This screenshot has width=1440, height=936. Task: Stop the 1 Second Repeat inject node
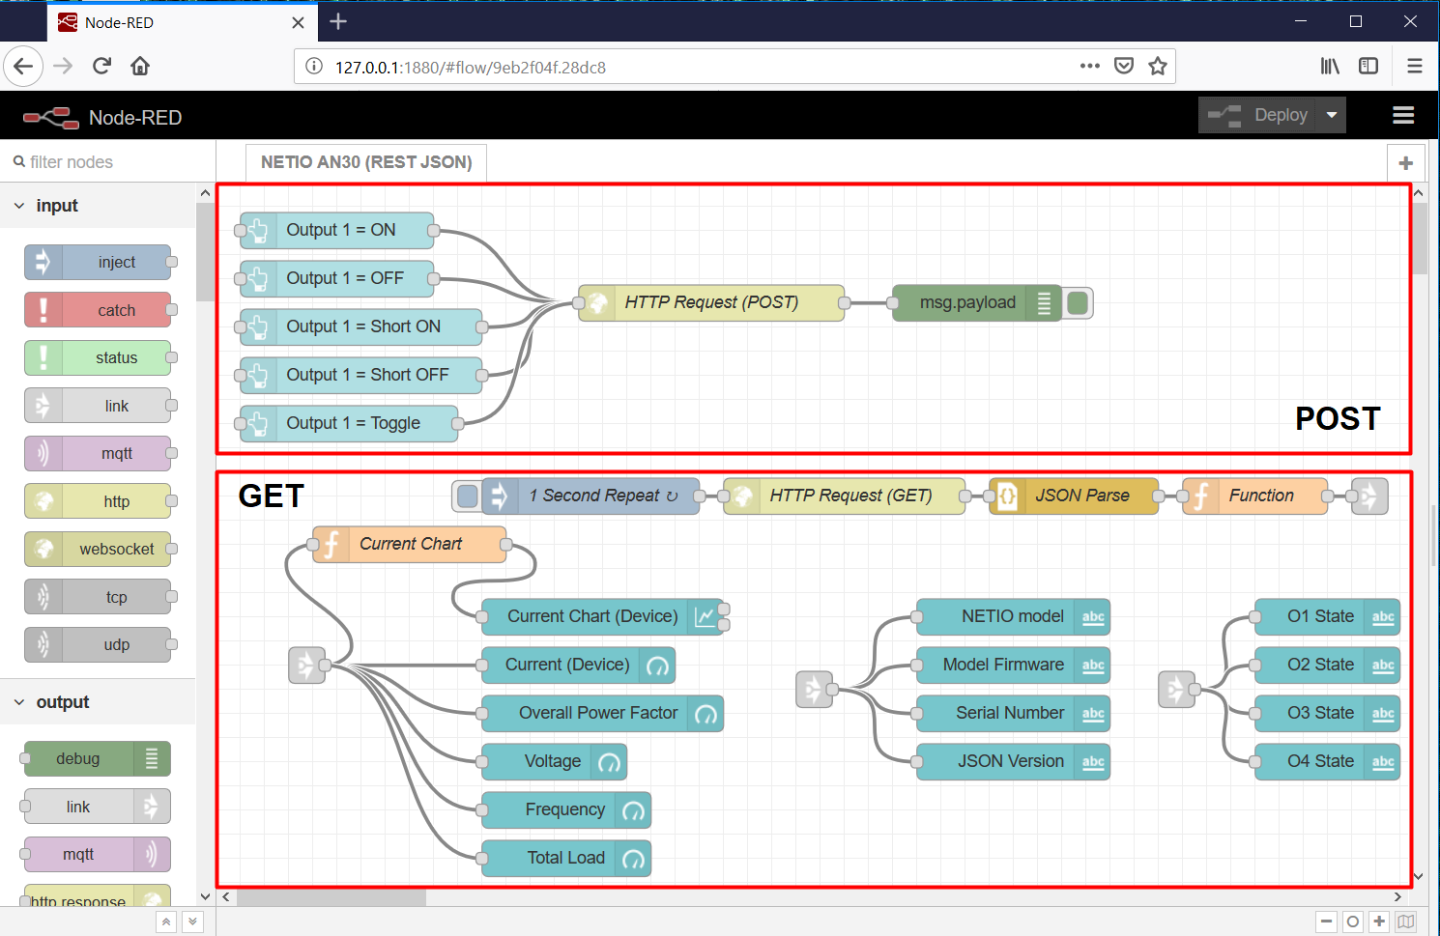coord(467,496)
